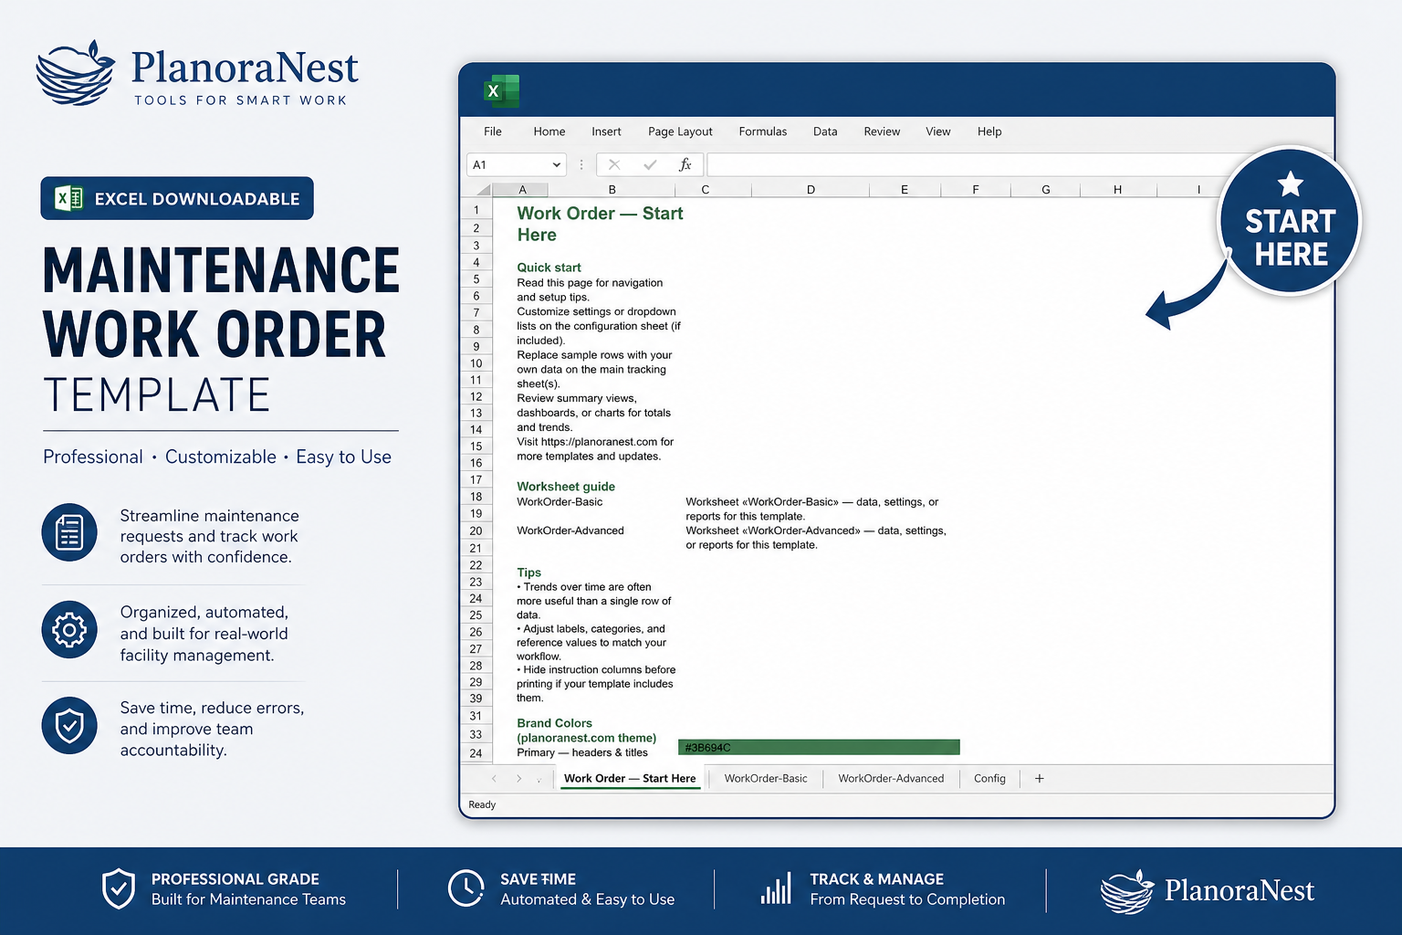The height and width of the screenshot is (935, 1402).
Task: Select column D header
Action: point(811,190)
